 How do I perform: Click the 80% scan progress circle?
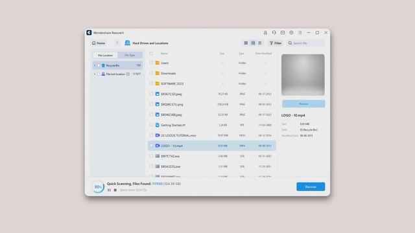point(98,187)
